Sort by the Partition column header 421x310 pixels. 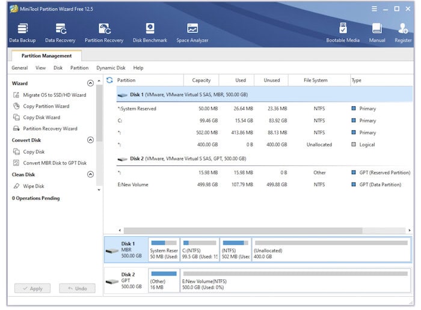click(x=150, y=80)
